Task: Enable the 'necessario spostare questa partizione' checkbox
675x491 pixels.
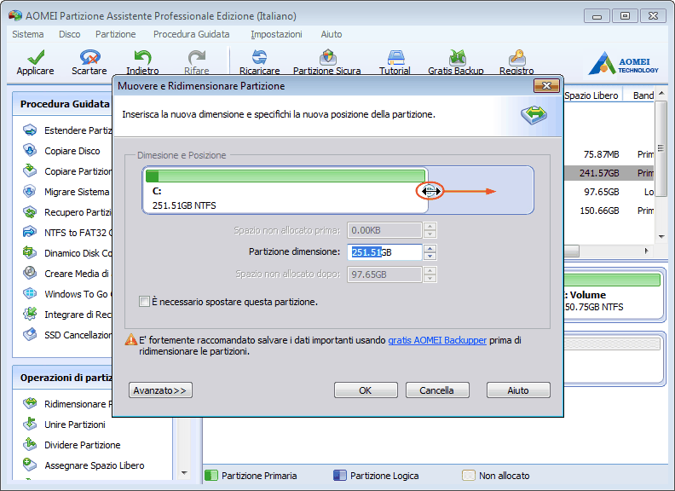Action: pos(144,302)
